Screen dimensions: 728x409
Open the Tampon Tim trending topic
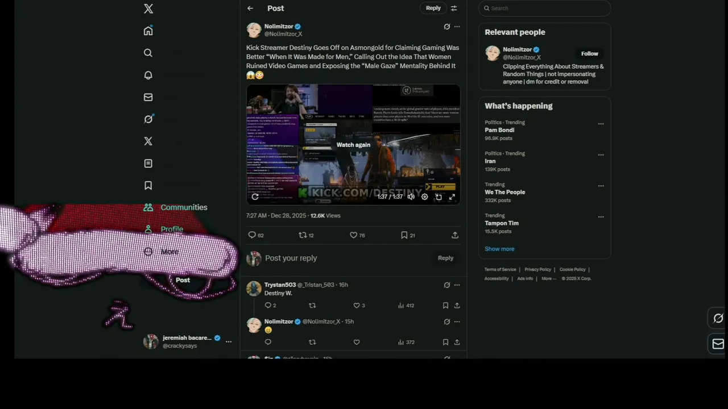point(502,223)
